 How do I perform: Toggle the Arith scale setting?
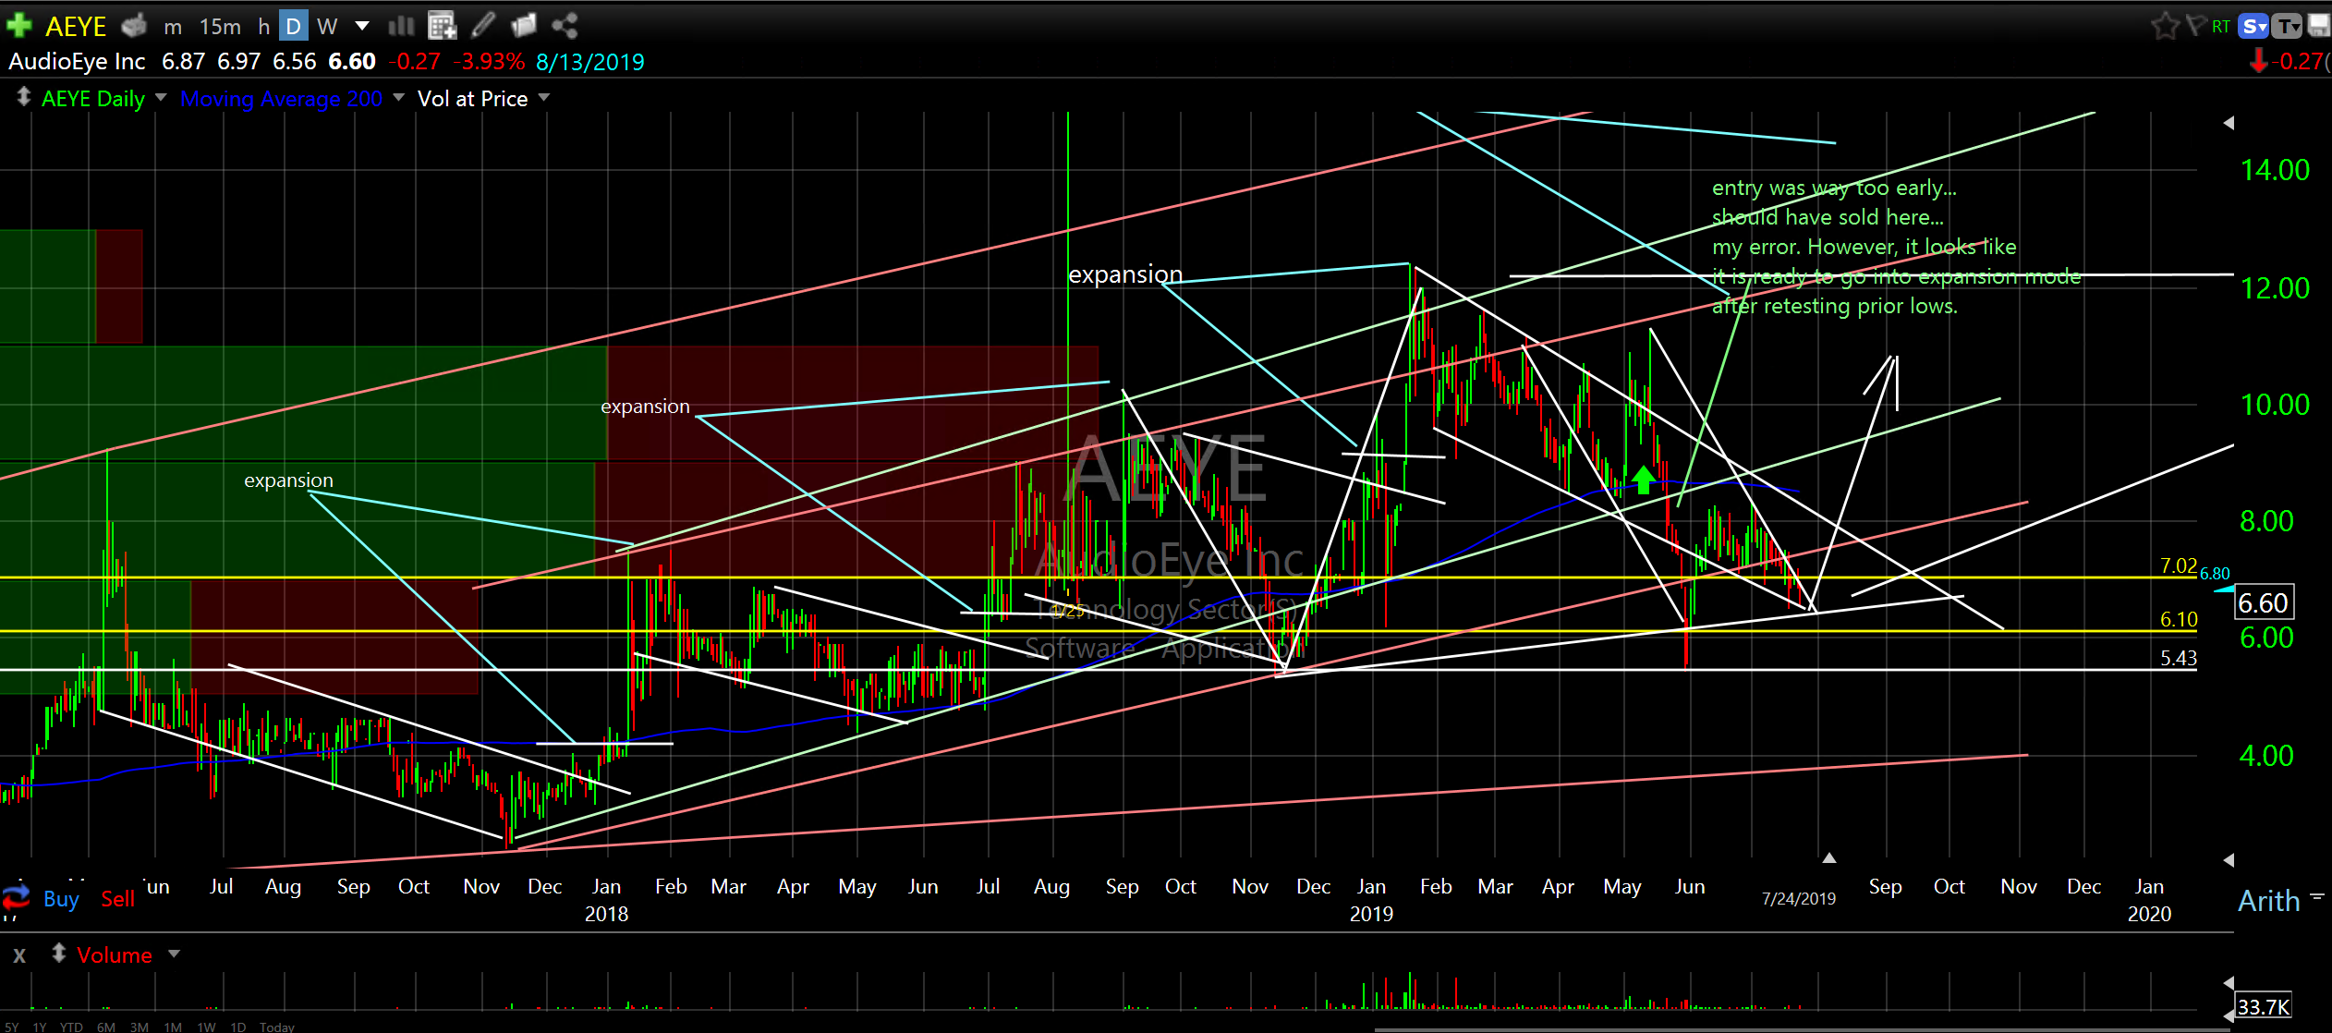pos(2268,900)
